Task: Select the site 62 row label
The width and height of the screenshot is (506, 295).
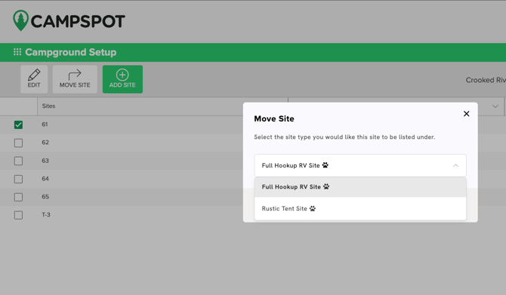Action: coord(45,142)
